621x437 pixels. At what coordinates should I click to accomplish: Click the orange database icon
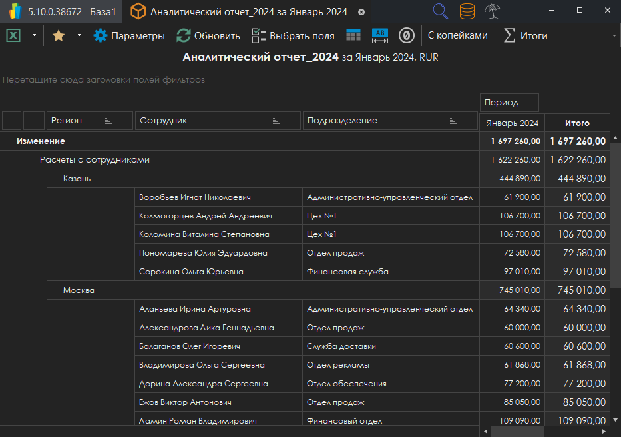tap(467, 11)
